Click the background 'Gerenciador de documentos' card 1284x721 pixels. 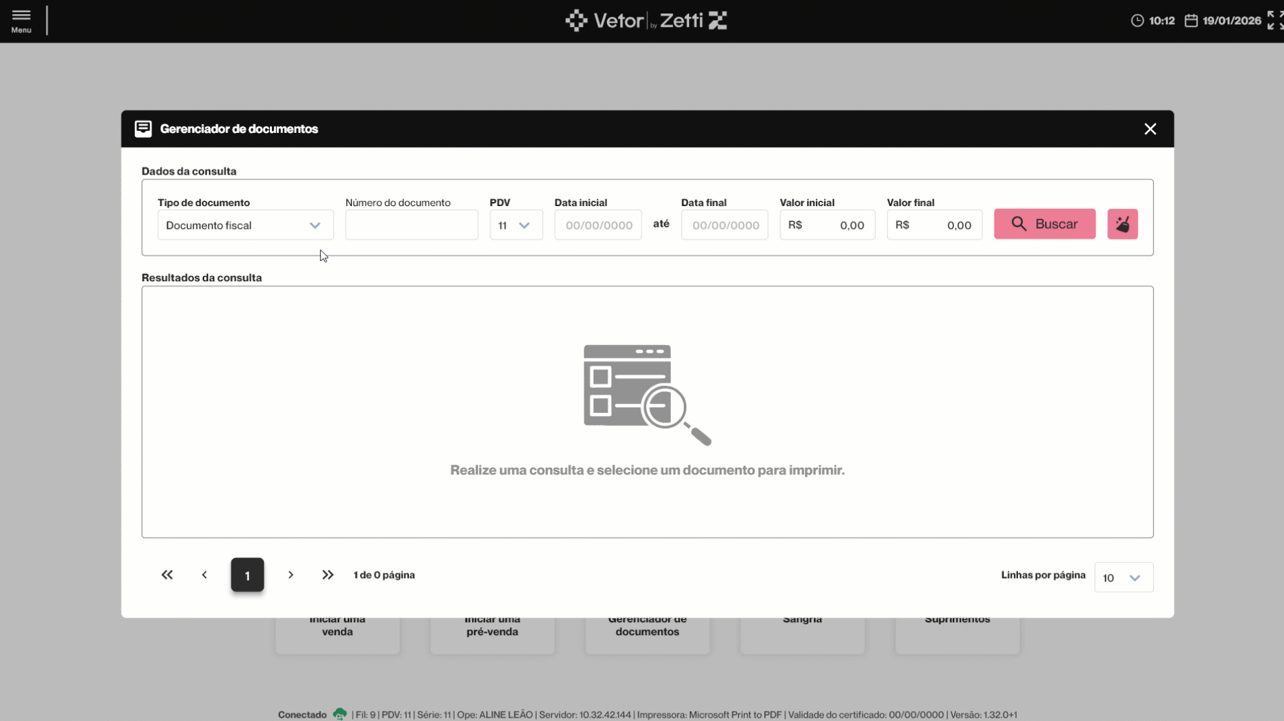click(x=647, y=635)
